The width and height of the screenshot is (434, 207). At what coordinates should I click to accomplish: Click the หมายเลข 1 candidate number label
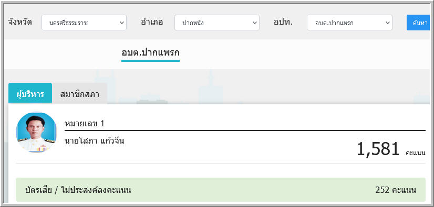click(85, 123)
